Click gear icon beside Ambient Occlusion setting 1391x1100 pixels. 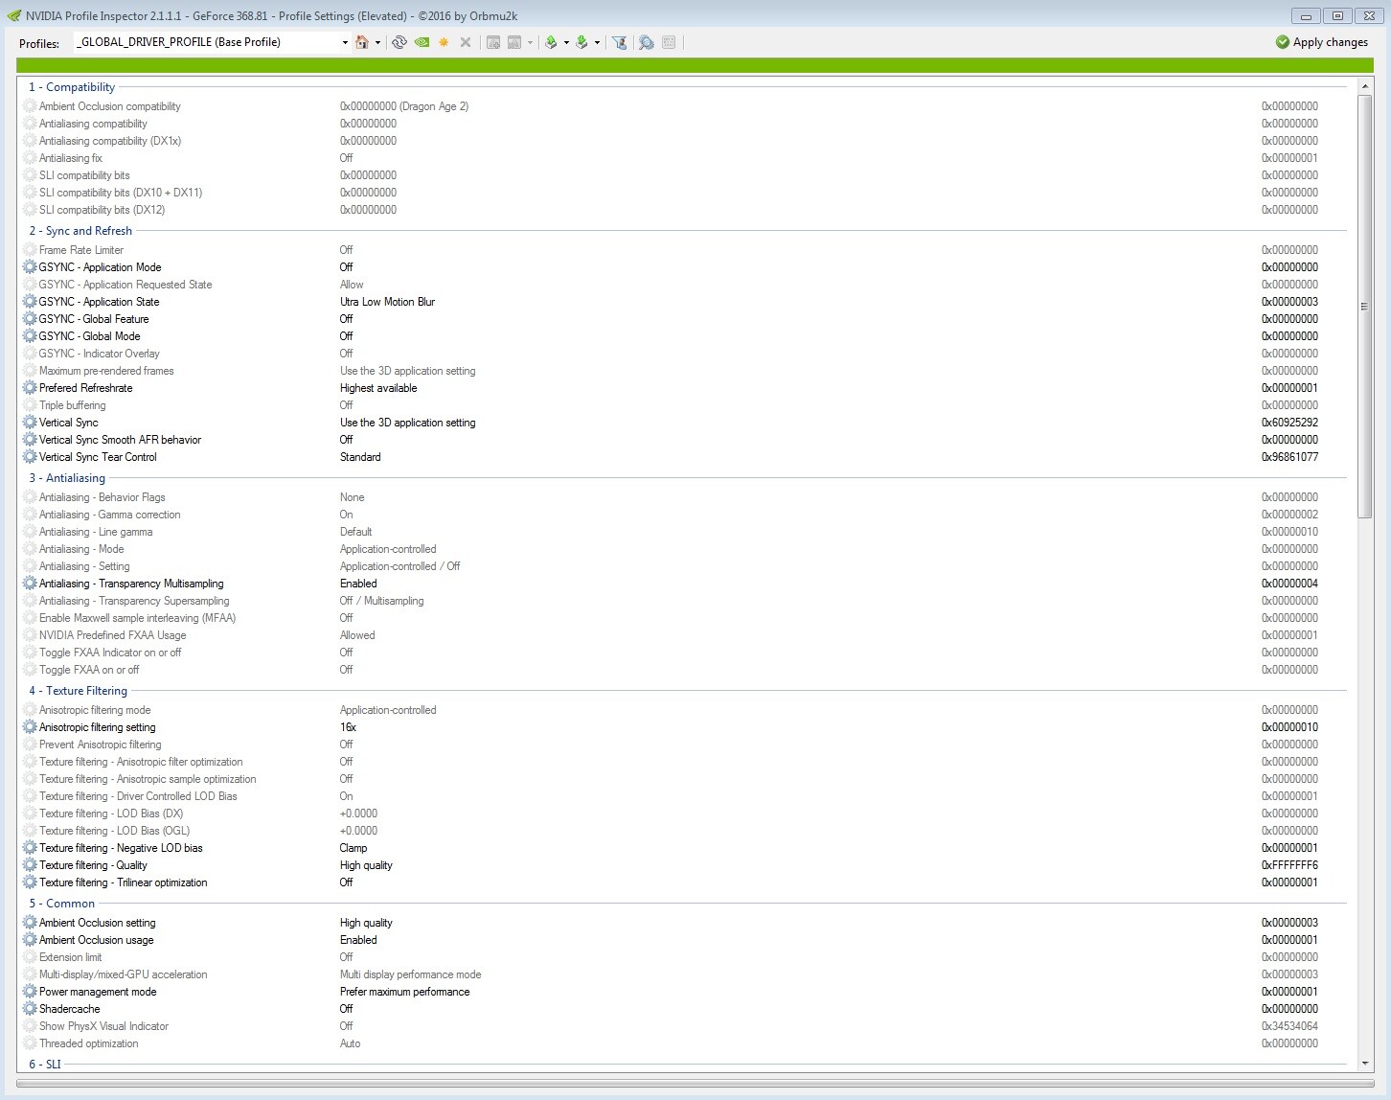click(x=30, y=923)
